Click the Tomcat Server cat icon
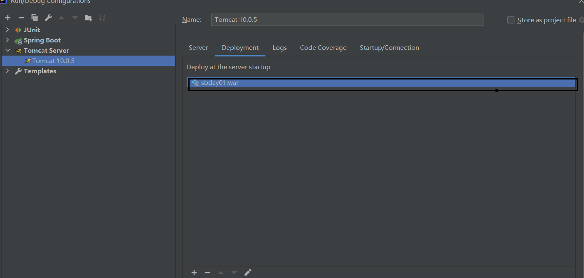The height and width of the screenshot is (278, 584). pos(18,51)
